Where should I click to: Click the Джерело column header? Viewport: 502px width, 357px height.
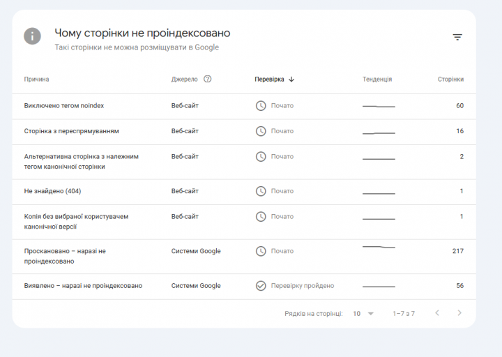point(184,79)
